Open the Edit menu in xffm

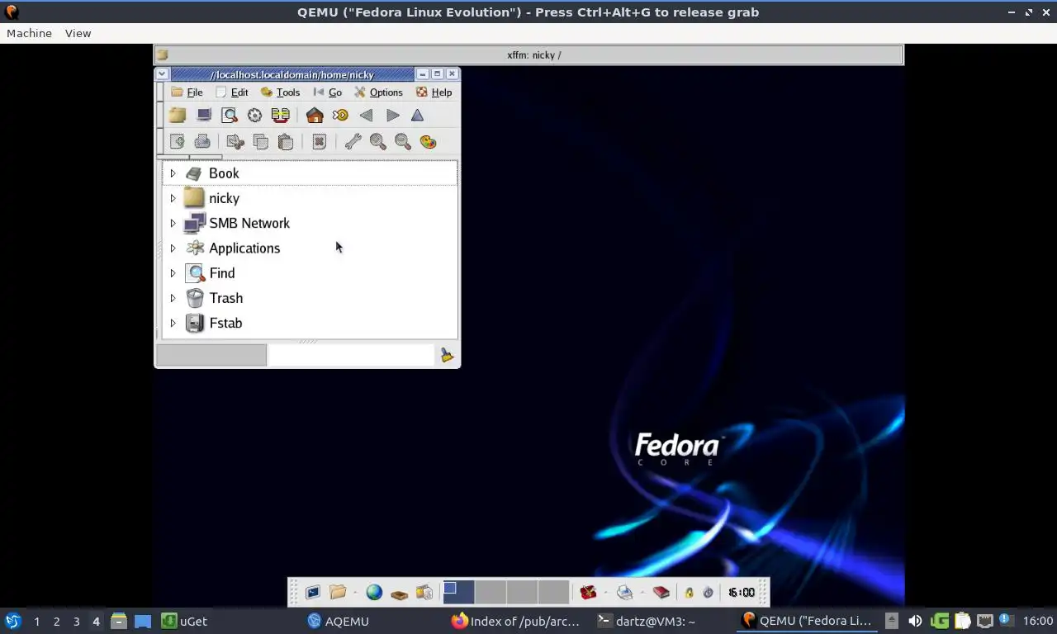click(x=232, y=92)
